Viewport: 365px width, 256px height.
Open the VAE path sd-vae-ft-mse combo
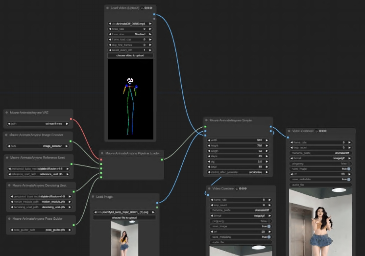[38, 124]
